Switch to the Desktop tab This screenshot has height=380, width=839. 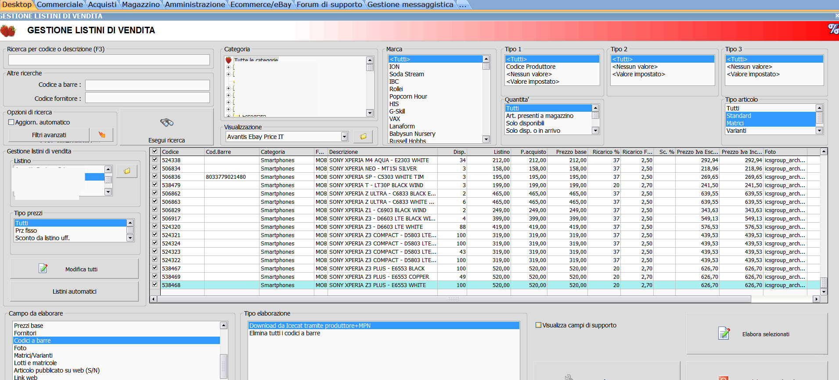(x=17, y=4)
